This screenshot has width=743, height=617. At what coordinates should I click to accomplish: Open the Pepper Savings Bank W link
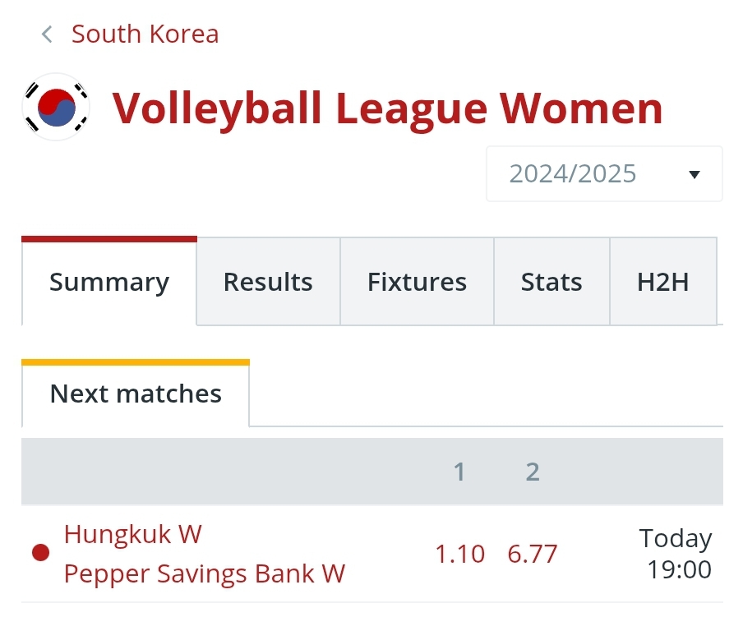205,573
